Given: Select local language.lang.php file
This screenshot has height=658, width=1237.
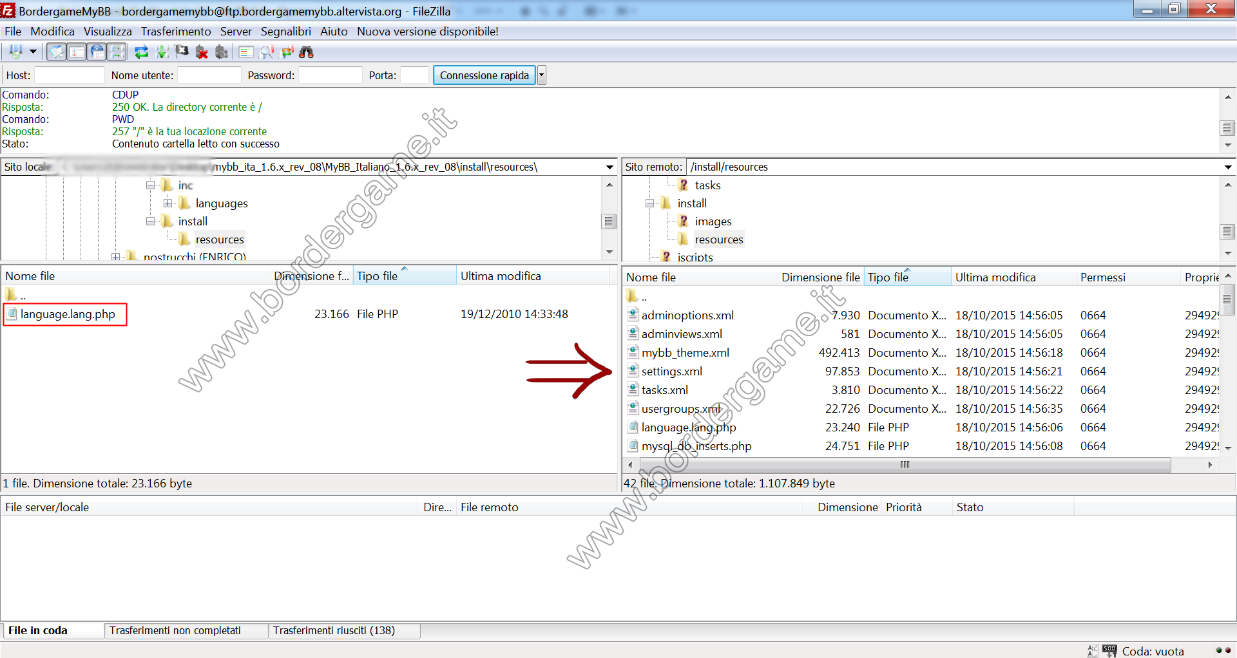Looking at the screenshot, I should click(68, 314).
